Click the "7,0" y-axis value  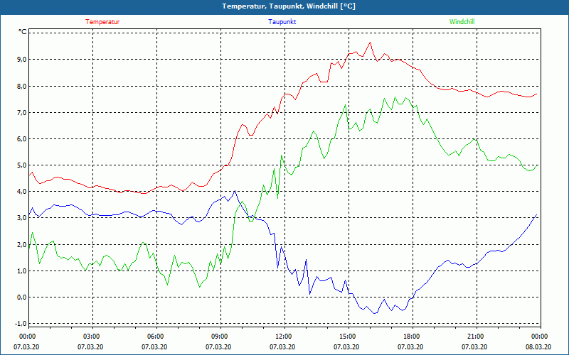tap(23, 113)
